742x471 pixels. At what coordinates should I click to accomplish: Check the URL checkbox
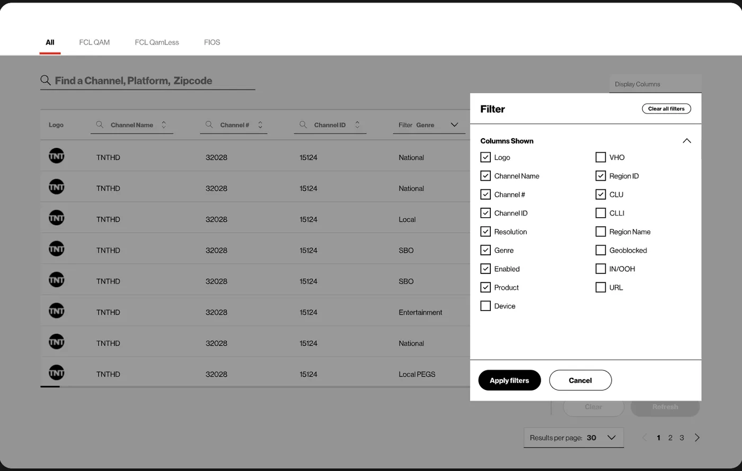[600, 287]
